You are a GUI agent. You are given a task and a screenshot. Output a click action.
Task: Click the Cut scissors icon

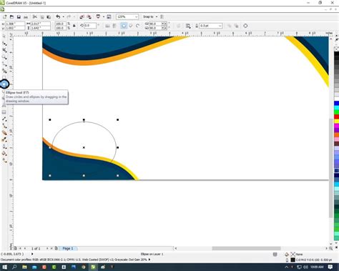click(35, 17)
